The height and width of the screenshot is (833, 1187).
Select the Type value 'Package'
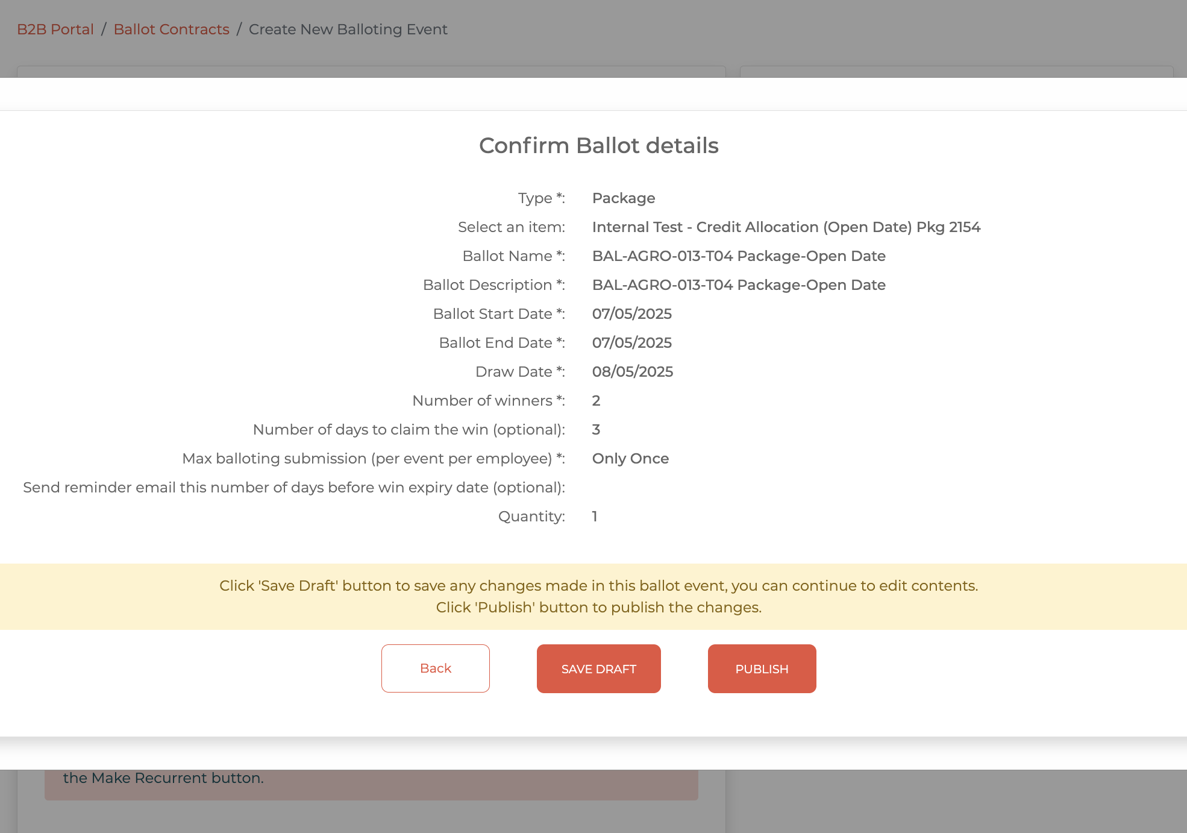623,198
